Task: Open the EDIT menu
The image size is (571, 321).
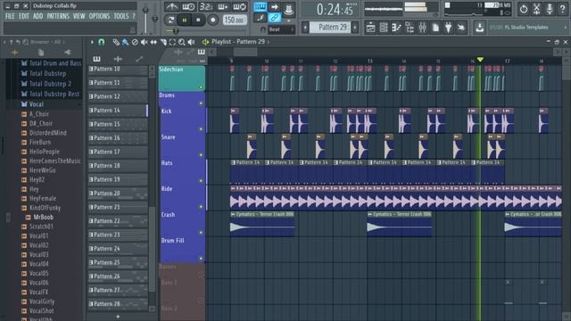Action: (24, 16)
